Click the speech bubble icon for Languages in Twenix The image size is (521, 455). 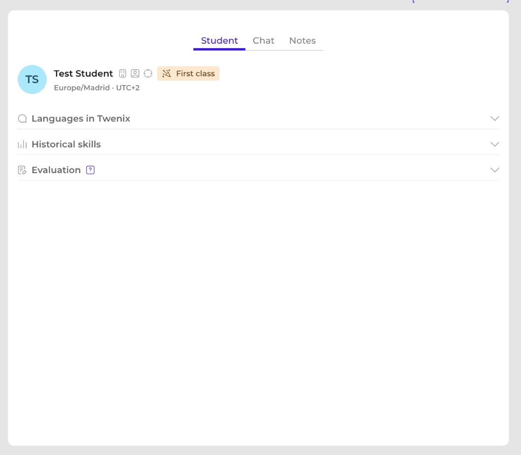tap(22, 119)
